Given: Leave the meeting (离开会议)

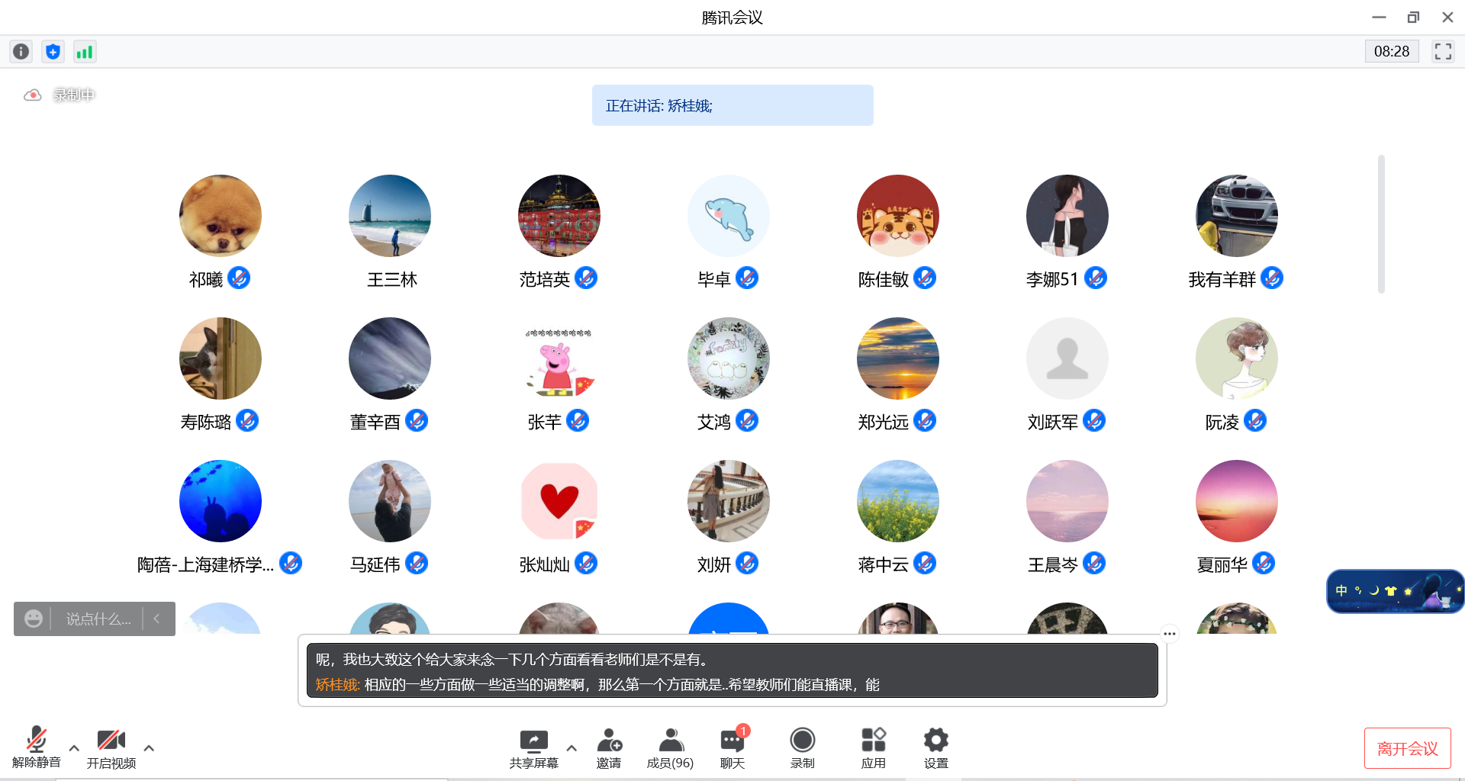Looking at the screenshot, I should coord(1407,748).
